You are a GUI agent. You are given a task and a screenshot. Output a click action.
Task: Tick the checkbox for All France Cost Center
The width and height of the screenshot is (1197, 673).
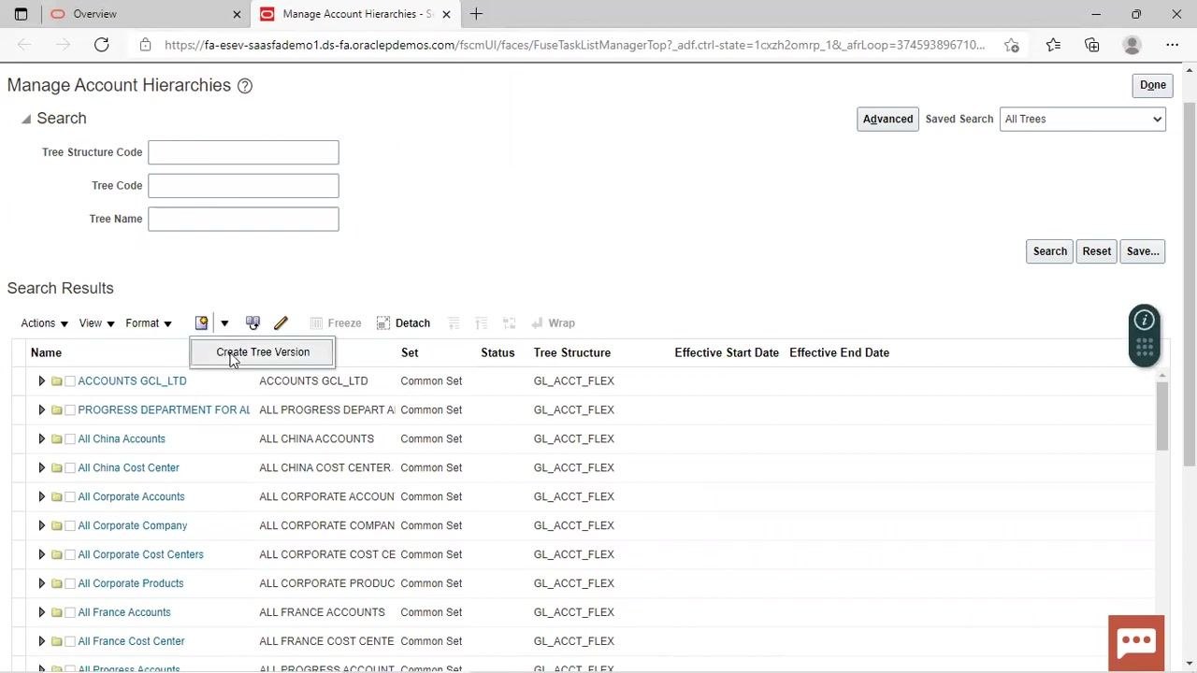click(70, 642)
